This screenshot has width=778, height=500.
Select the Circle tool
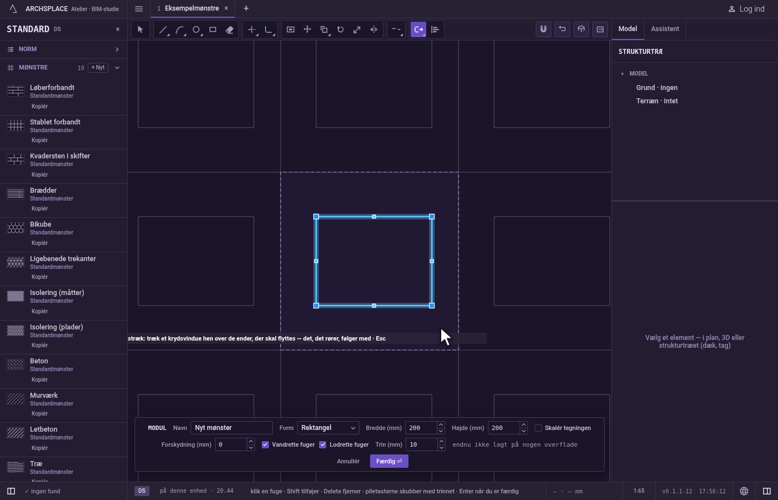pos(196,29)
